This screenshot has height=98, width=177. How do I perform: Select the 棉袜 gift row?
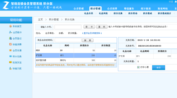click(x=76, y=50)
